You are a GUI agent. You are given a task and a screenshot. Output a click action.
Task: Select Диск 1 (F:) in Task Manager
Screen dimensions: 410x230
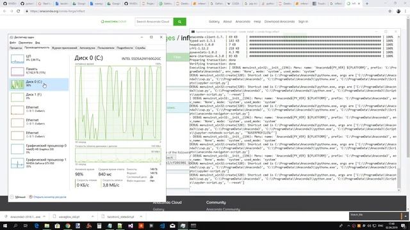click(39, 96)
